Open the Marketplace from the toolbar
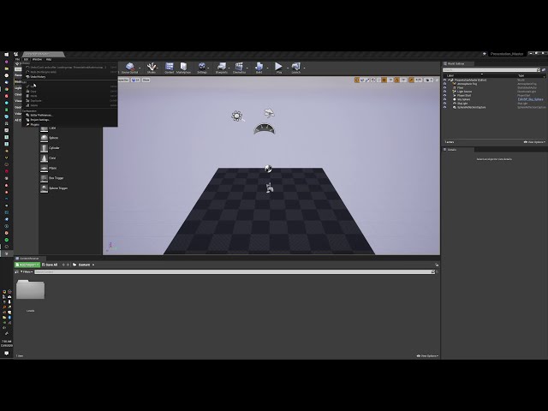548x411 pixels. click(x=183, y=68)
